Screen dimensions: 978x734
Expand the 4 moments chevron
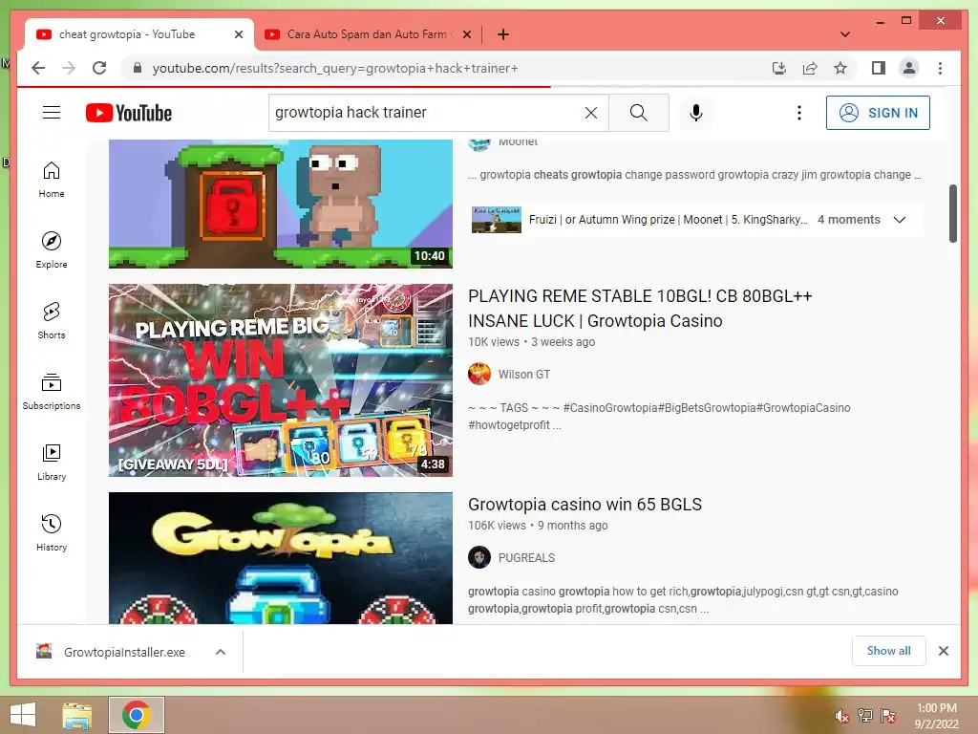900,220
